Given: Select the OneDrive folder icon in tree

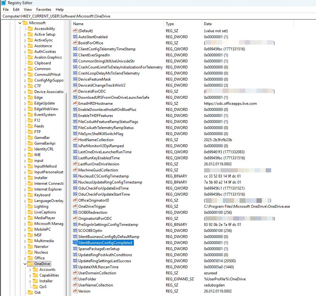Looking at the screenshot, I should [30, 264].
